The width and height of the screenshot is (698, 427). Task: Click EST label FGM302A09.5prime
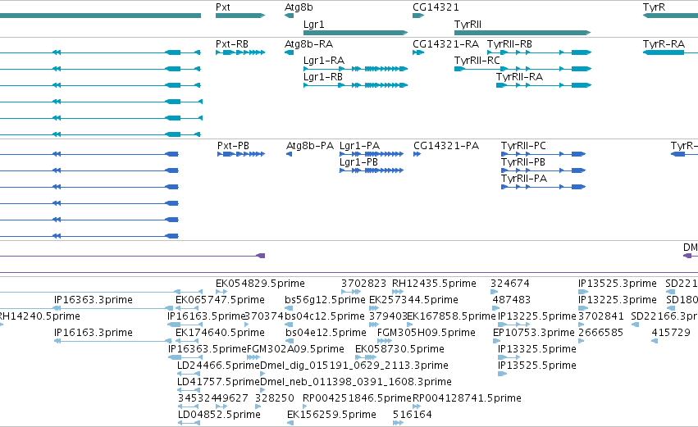(295, 350)
